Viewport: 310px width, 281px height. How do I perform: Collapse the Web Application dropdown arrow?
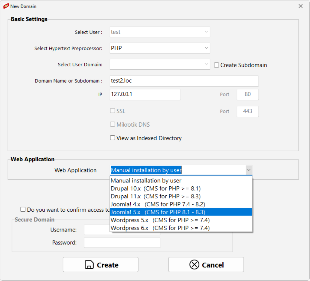pyautogui.click(x=248, y=170)
